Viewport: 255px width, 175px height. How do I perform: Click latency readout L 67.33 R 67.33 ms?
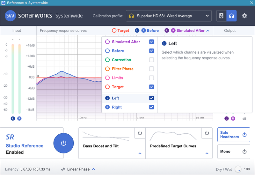pyautogui.click(x=35, y=169)
